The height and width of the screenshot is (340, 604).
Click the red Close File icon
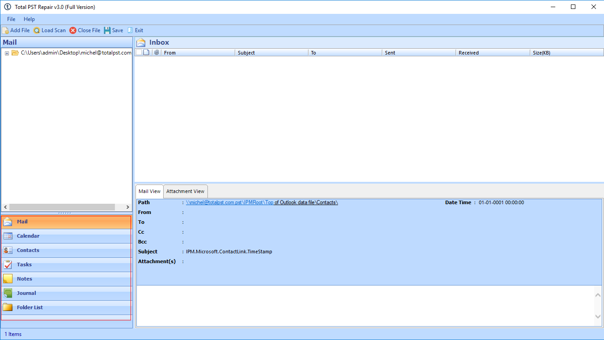(x=73, y=30)
